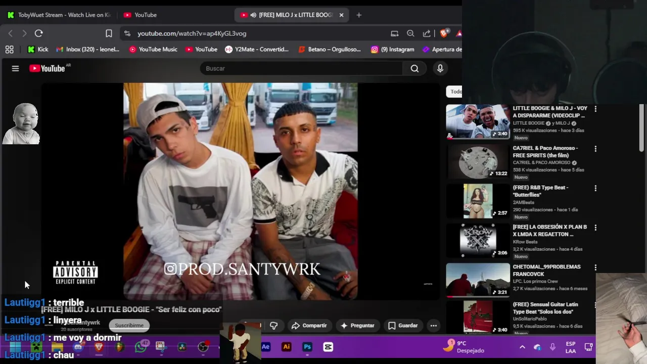This screenshot has width=647, height=364.
Task: Open (FREE) R&B Type Beat Butterflies thumbnail
Action: click(478, 201)
